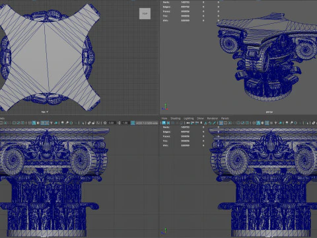
Task: Open the ACES 1.0 SDR-video view transform dropdown
Action: point(147,123)
